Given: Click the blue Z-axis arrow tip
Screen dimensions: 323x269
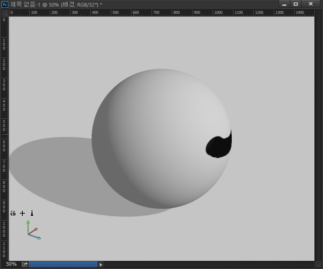Looking at the screenshot, I should coord(39,238).
